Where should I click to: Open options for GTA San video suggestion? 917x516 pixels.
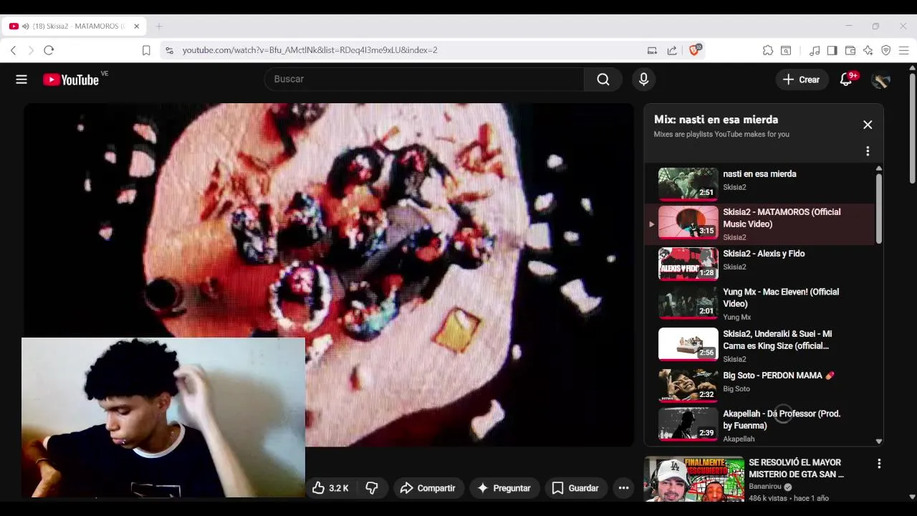tap(879, 464)
